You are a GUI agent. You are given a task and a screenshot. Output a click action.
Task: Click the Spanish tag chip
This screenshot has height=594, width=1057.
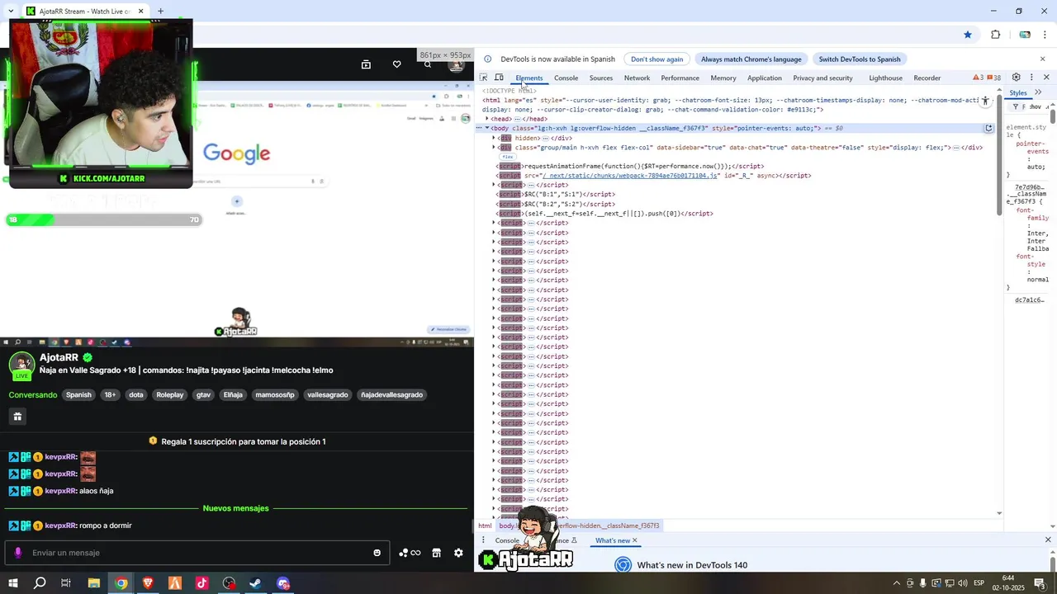tap(78, 394)
